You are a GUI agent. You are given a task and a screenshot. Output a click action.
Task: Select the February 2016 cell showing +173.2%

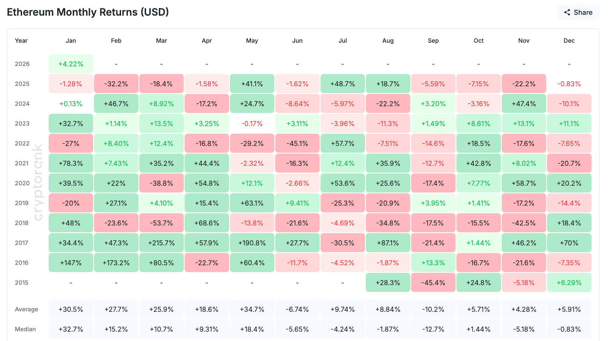tap(116, 263)
